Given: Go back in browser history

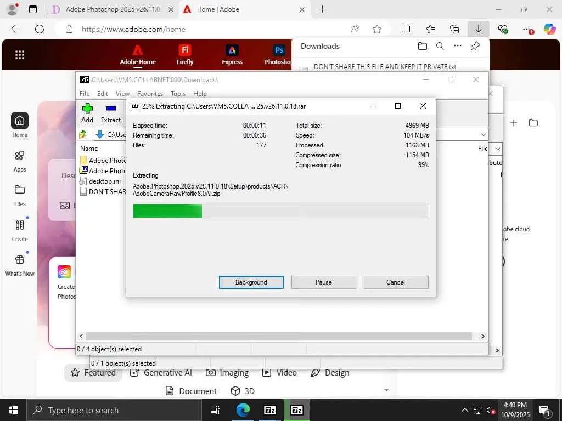Looking at the screenshot, I should 15,29.
